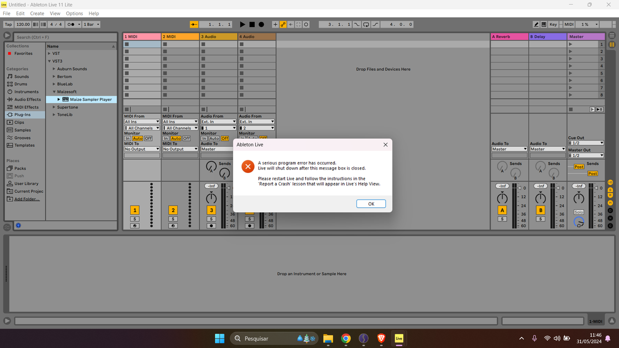Screen dimensions: 619x348
Task: Open the View menu
Action: pyautogui.click(x=55, y=14)
